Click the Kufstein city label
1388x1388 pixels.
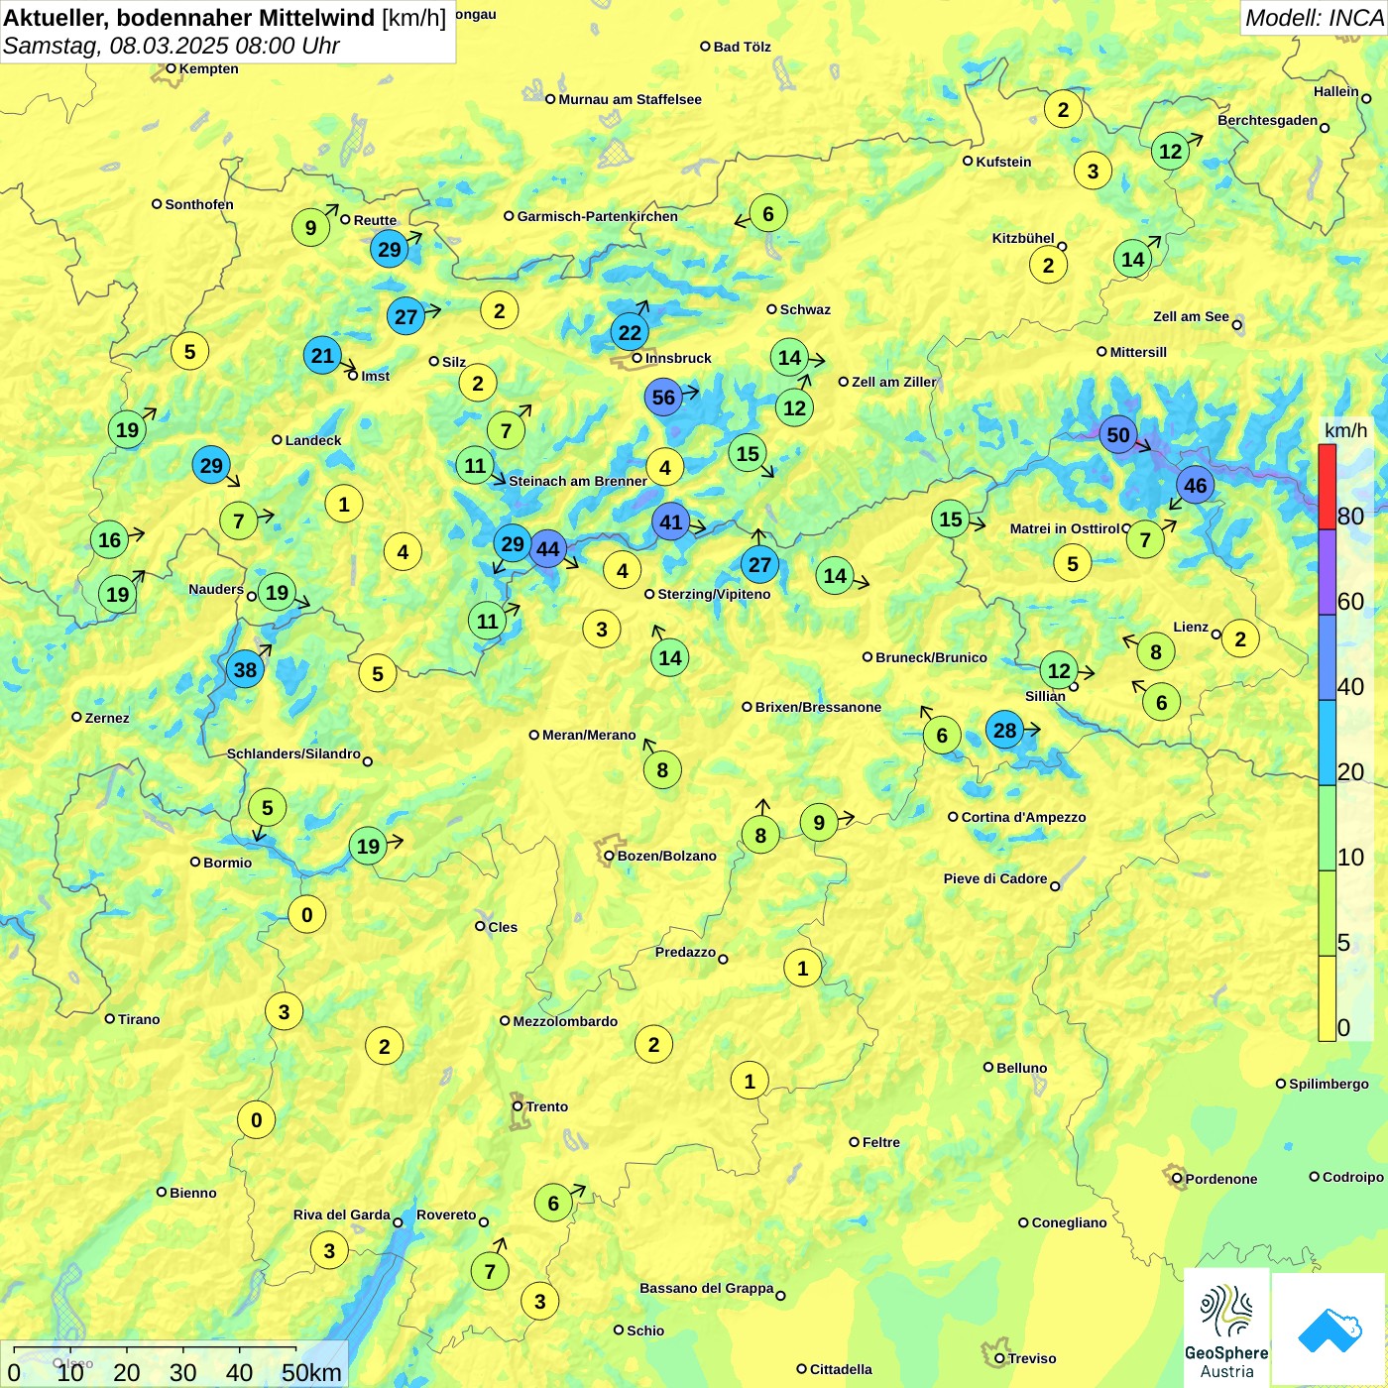1003,162
